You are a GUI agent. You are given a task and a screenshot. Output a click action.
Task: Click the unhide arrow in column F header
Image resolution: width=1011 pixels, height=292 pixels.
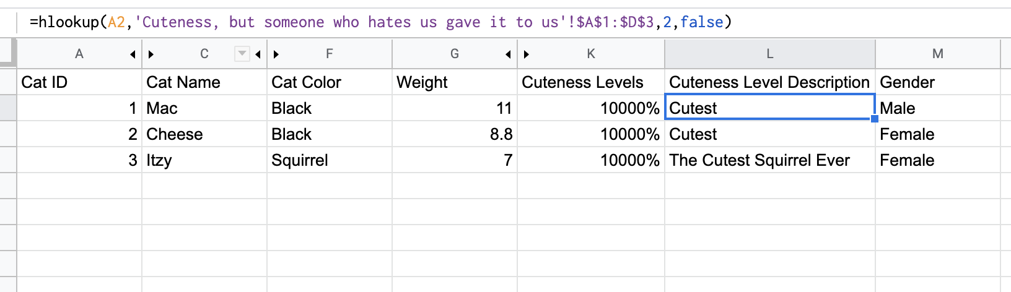coord(276,54)
